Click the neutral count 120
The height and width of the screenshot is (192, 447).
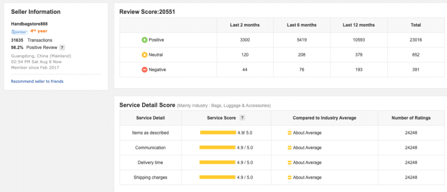click(x=245, y=55)
